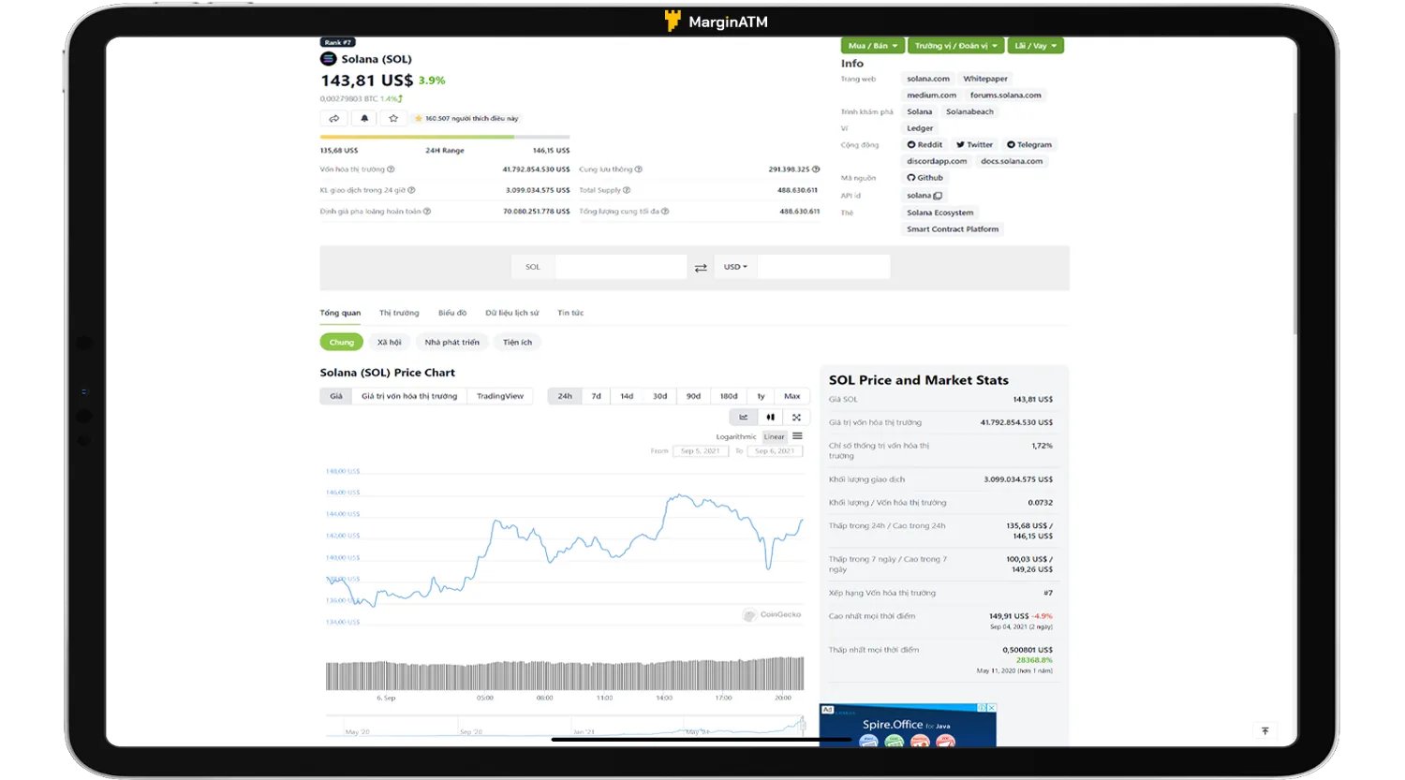1405x780 pixels.
Task: Click the MarginATM logo at the top
Action: point(716,22)
